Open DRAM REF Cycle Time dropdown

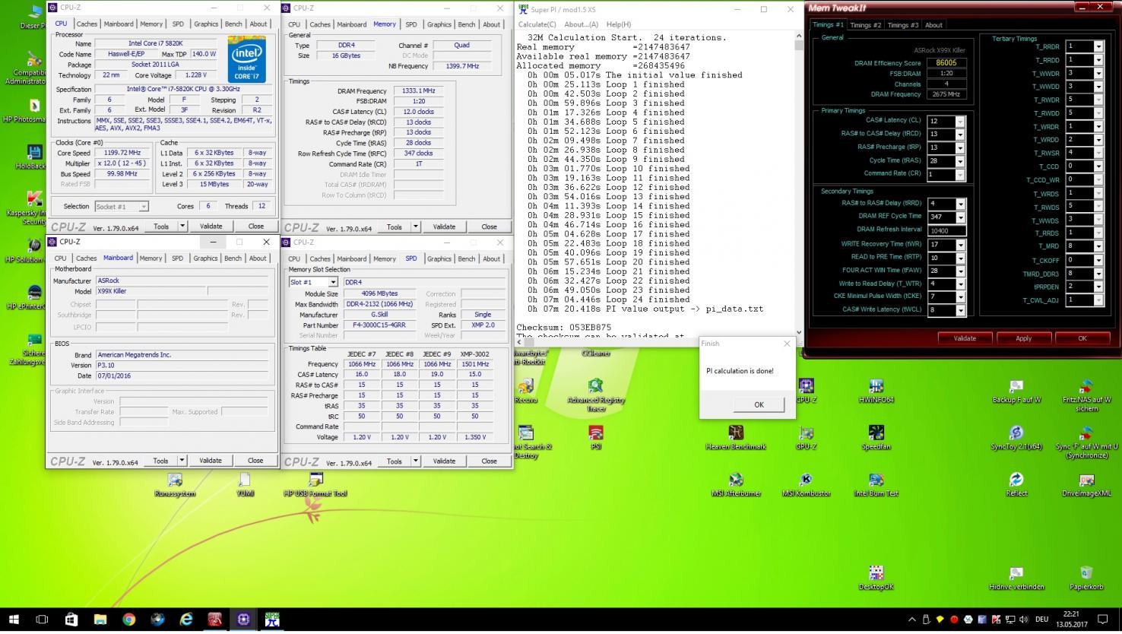point(961,217)
